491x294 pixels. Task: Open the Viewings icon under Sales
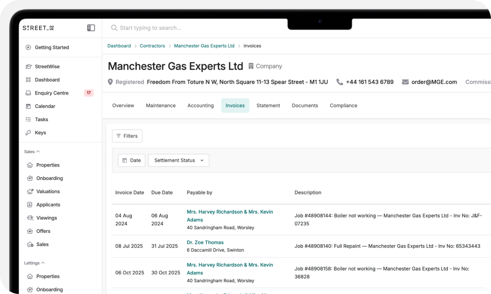pyautogui.click(x=29, y=218)
